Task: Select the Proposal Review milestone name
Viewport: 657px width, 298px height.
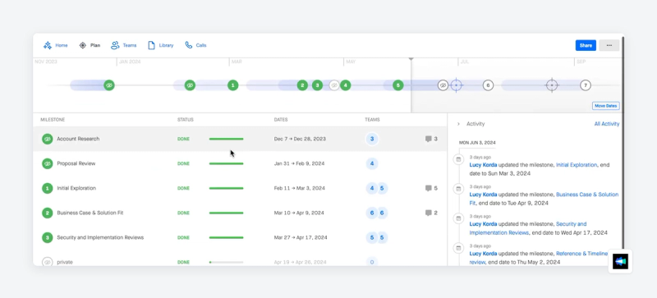Action: click(x=76, y=163)
